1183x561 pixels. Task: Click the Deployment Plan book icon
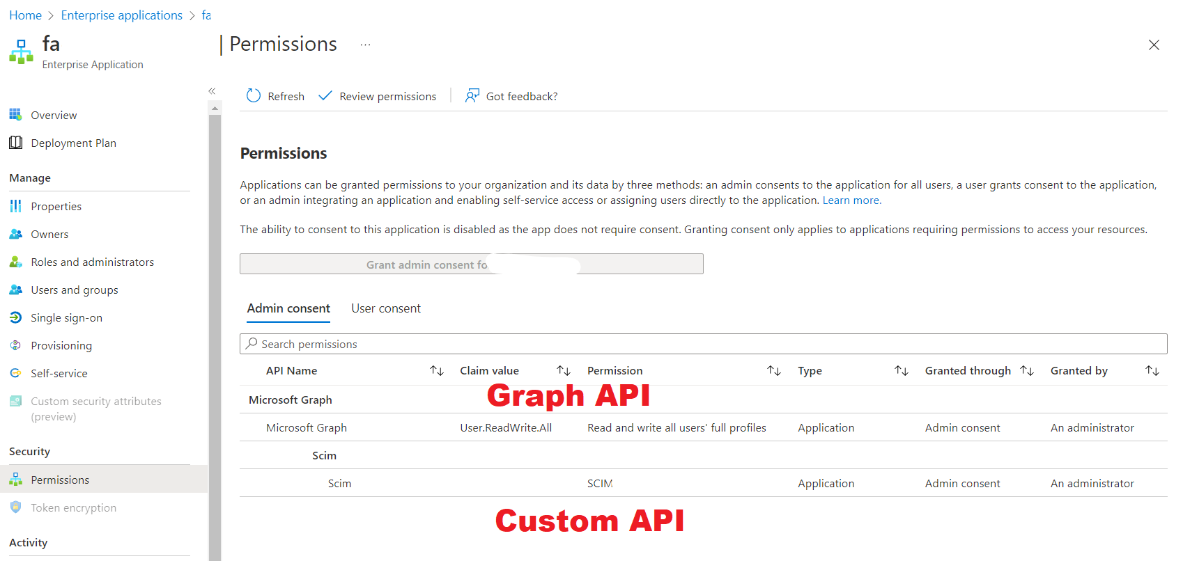click(x=15, y=142)
